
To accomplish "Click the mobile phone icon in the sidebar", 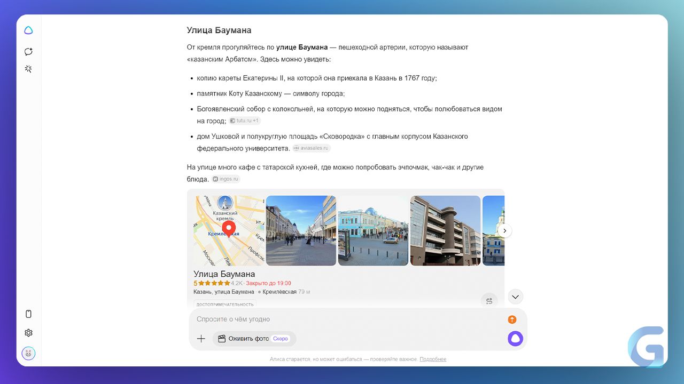I will [29, 314].
